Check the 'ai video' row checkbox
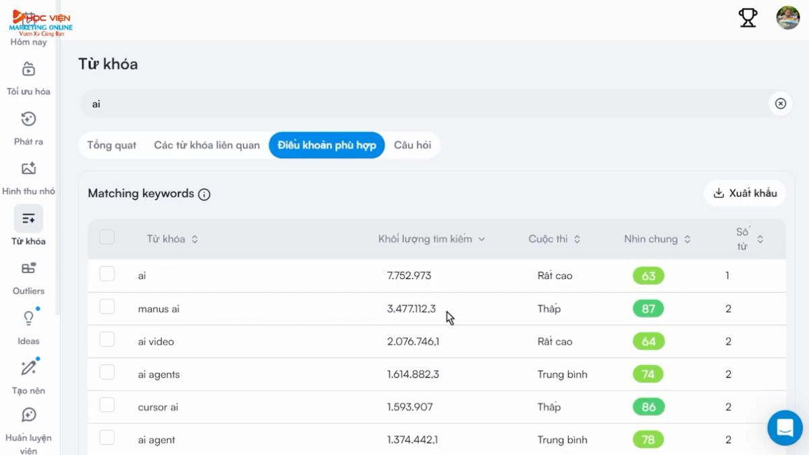 coord(107,340)
